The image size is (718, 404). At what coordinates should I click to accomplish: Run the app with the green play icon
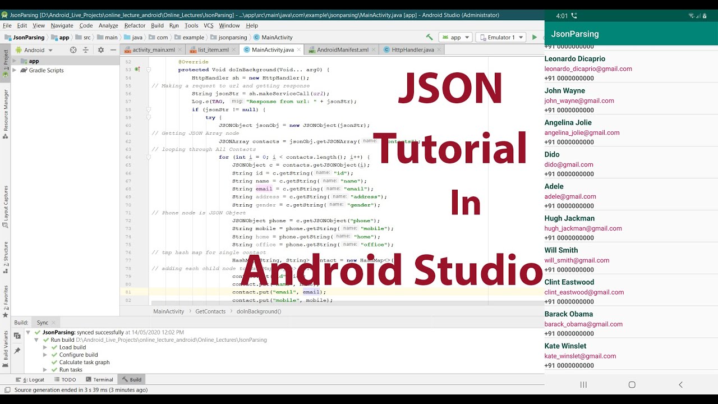[534, 37]
